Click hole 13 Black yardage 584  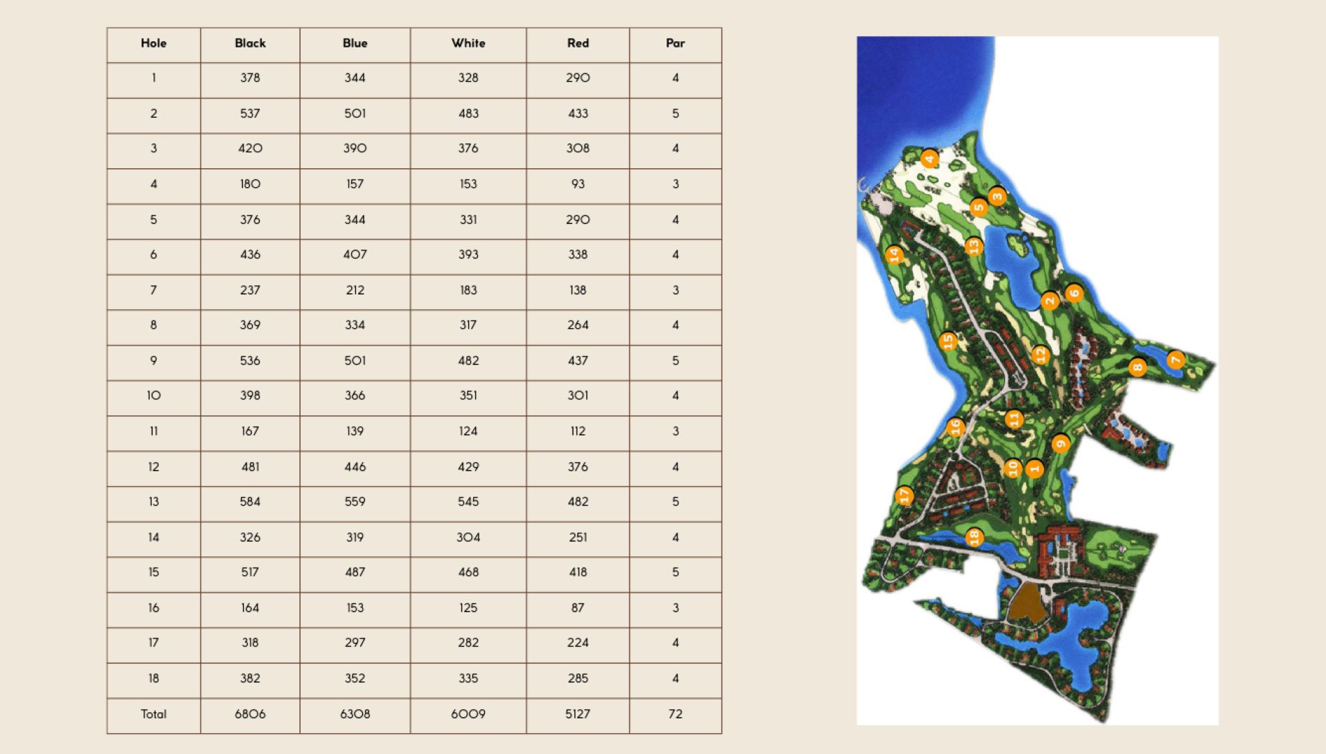pyautogui.click(x=250, y=502)
